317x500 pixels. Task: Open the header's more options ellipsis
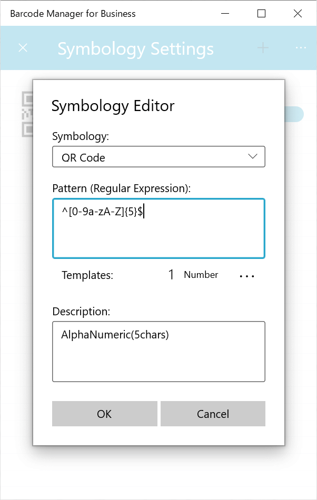click(301, 48)
